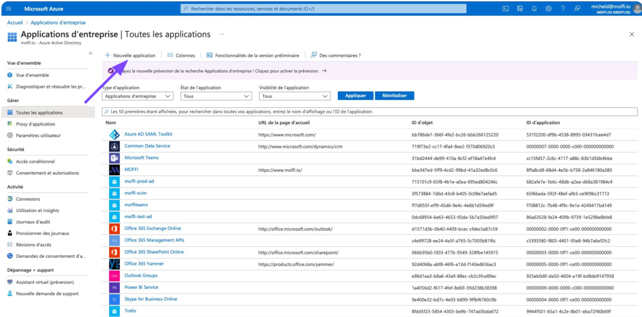Open the Skype for Business Online link
Viewport: 642px width, 317px height.
[x=151, y=299]
